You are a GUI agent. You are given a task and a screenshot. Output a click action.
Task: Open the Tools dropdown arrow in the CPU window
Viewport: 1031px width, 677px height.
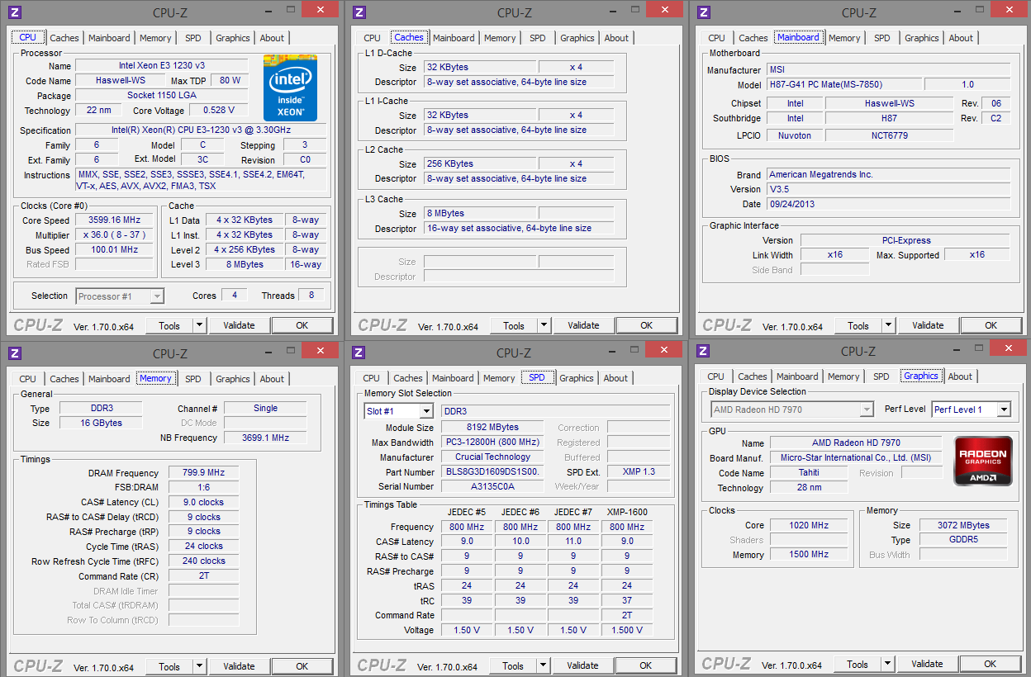pyautogui.click(x=199, y=325)
